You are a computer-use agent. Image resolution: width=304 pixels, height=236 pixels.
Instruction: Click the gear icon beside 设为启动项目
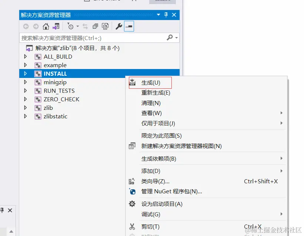[132, 204]
